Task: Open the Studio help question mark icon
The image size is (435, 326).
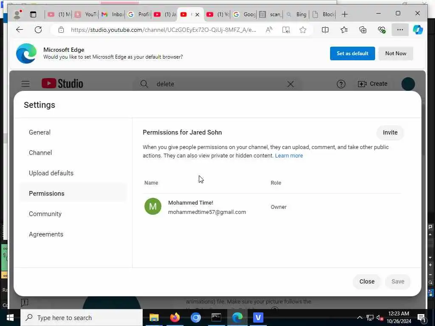Action: click(x=341, y=84)
